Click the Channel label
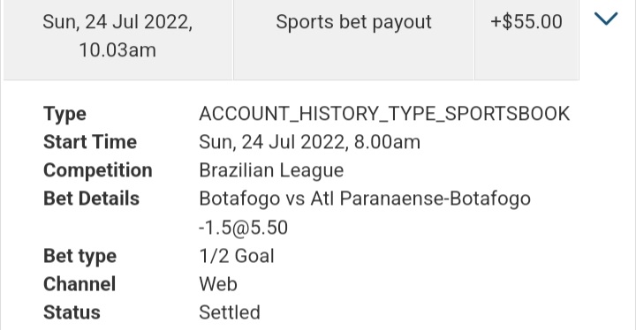This screenshot has width=636, height=330. click(x=79, y=284)
